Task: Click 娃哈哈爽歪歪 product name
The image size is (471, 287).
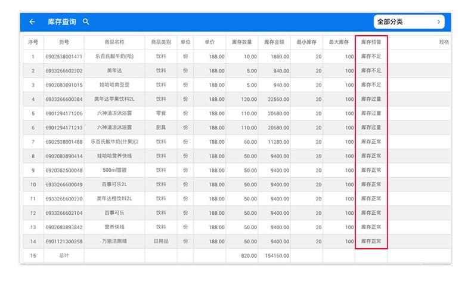Action: click(114, 85)
